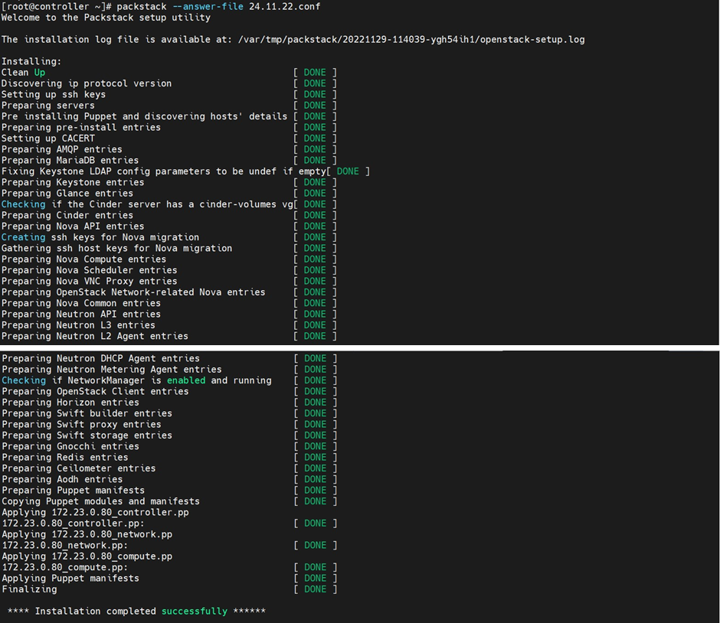Click the 'Clean Up' line

pos(24,73)
